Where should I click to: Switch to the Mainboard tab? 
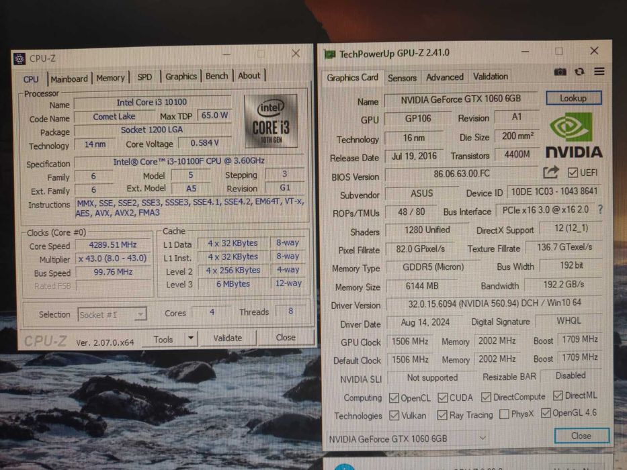(69, 79)
